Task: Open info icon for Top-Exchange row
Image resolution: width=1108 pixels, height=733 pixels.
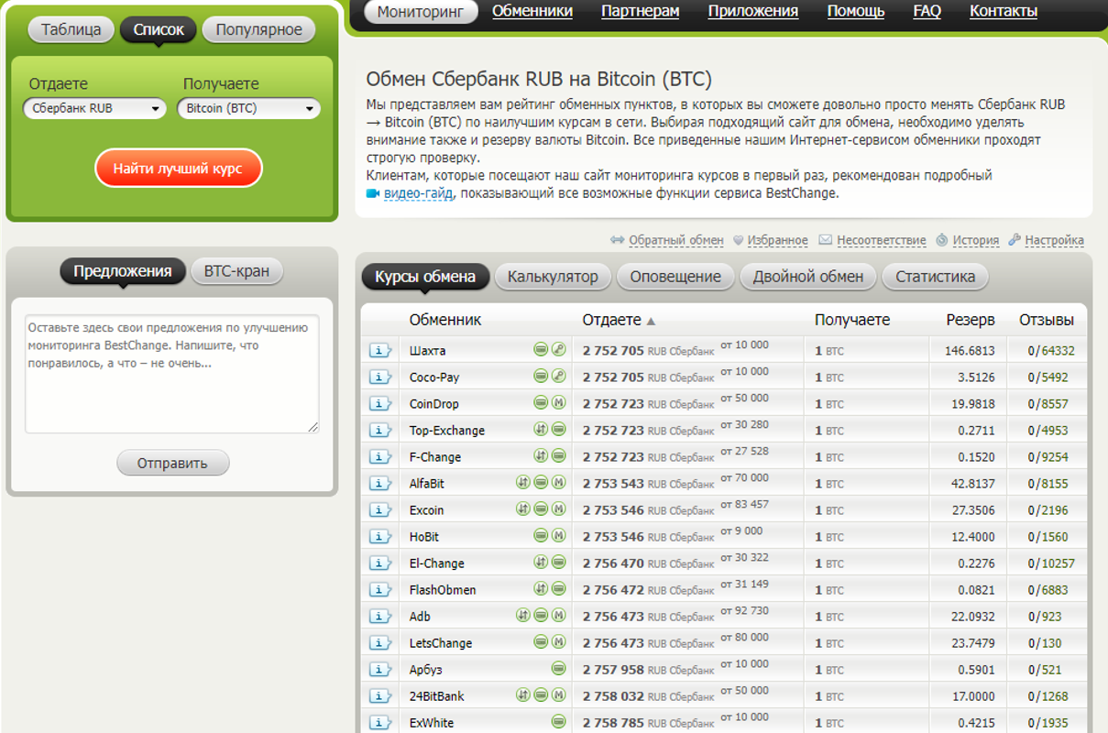Action: pos(380,430)
